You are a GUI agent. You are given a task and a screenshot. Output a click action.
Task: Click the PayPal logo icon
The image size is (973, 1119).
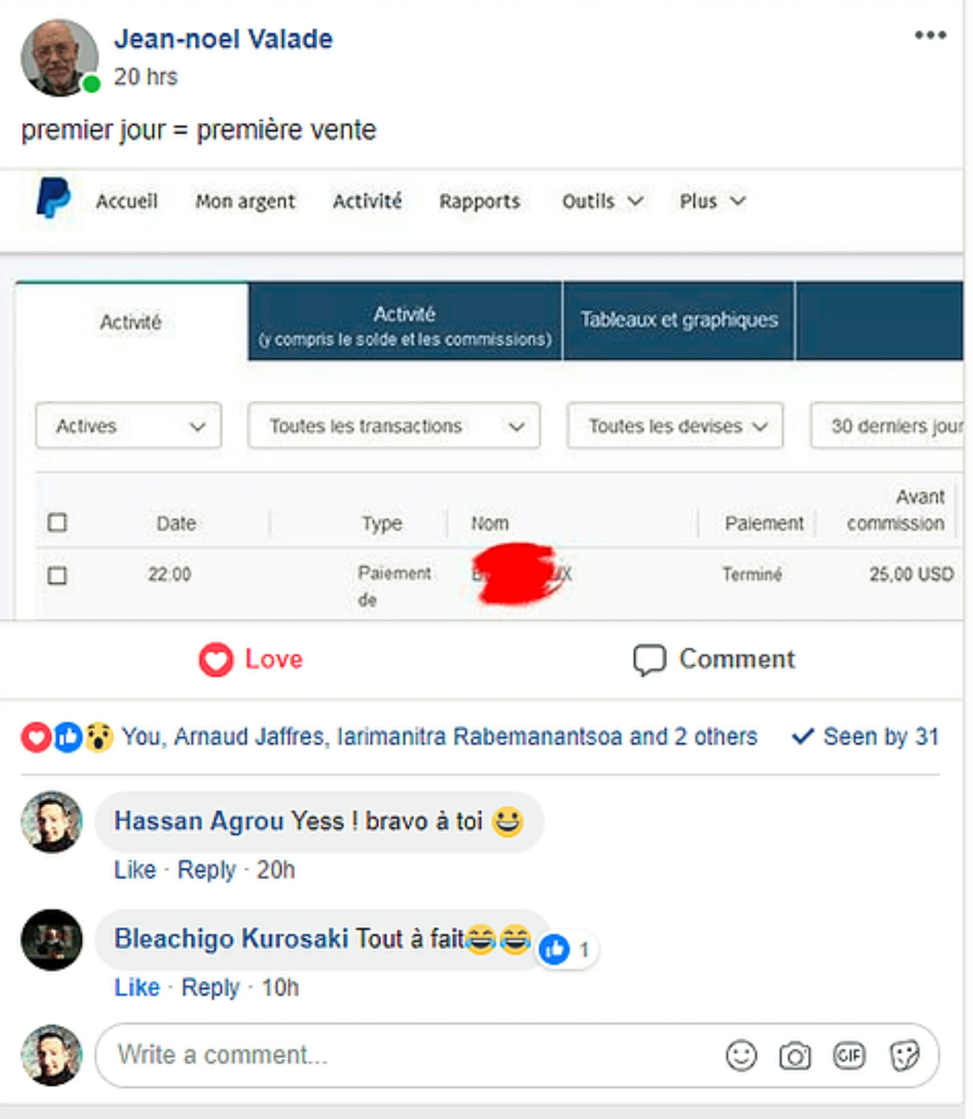tap(53, 197)
